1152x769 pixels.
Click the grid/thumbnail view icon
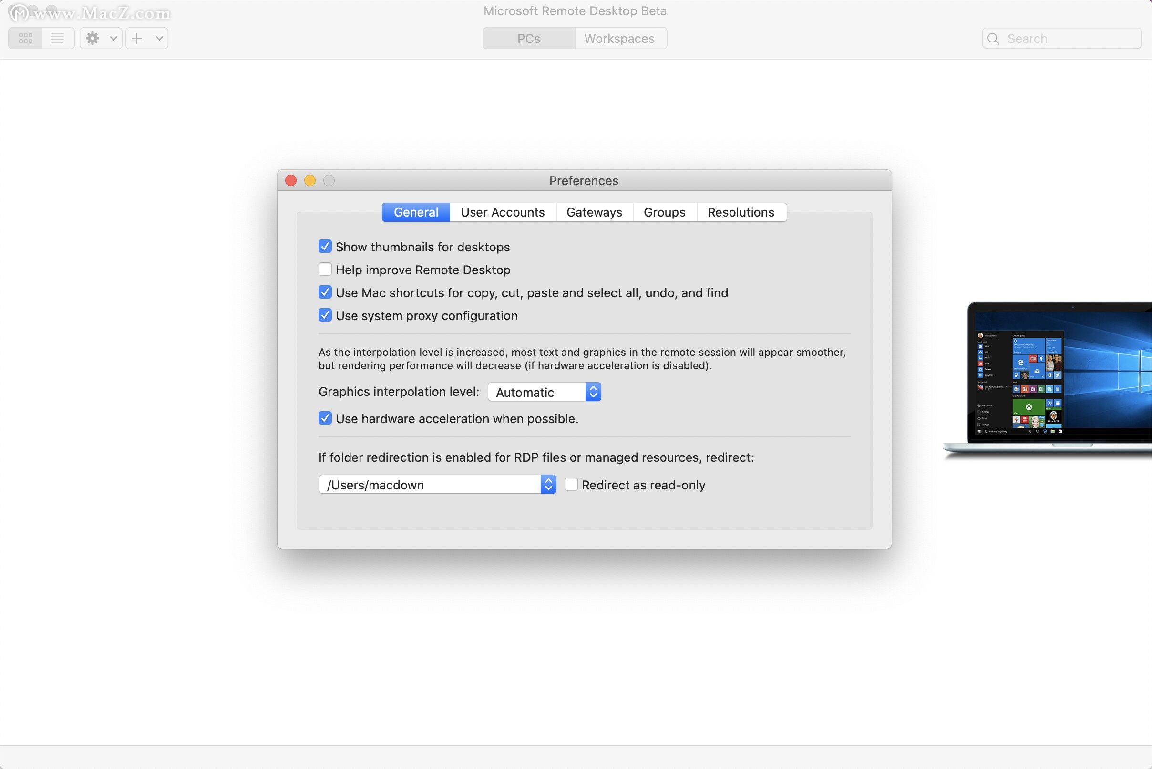click(x=25, y=38)
